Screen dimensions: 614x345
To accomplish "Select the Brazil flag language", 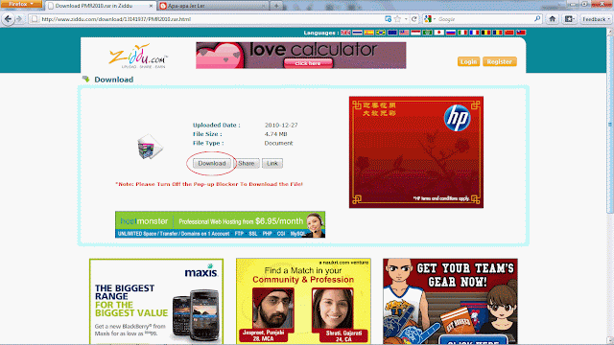I will point(381,33).
